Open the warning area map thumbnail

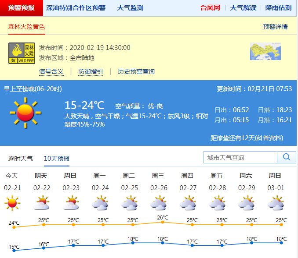pyautogui.click(x=265, y=51)
